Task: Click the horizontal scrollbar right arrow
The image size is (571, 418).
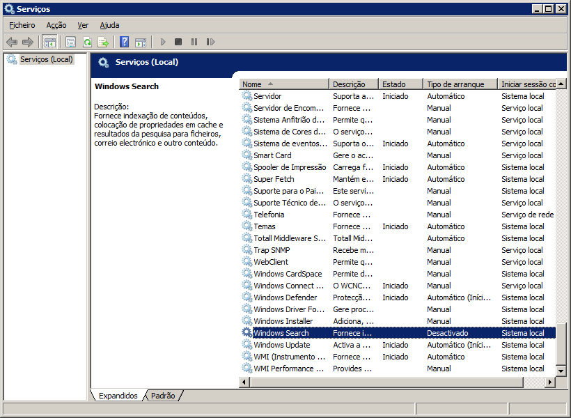Action: click(550, 382)
